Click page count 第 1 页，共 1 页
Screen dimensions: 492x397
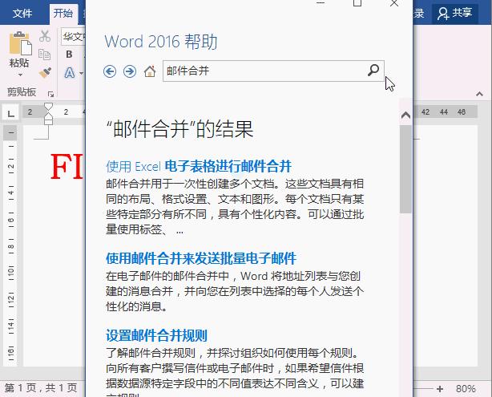[x=41, y=388]
